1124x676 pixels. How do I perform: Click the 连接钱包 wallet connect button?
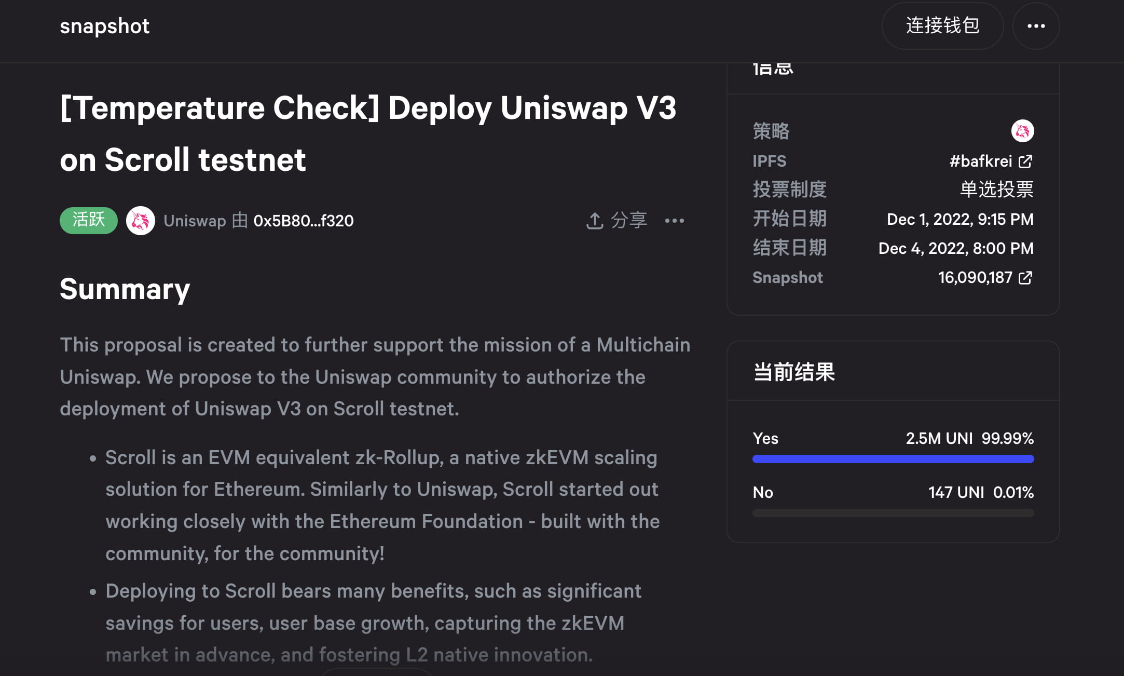[942, 25]
